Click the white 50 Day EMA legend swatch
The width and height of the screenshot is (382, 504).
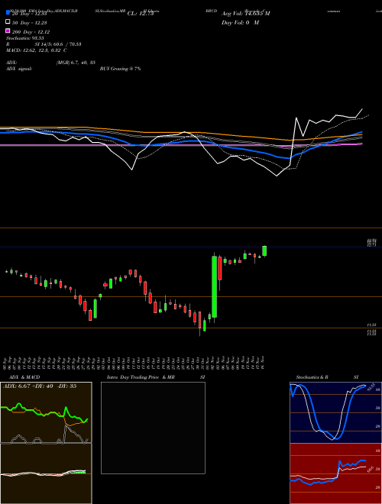[8, 21]
